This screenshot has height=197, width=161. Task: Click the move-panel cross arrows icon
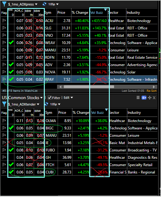pos(150,98)
